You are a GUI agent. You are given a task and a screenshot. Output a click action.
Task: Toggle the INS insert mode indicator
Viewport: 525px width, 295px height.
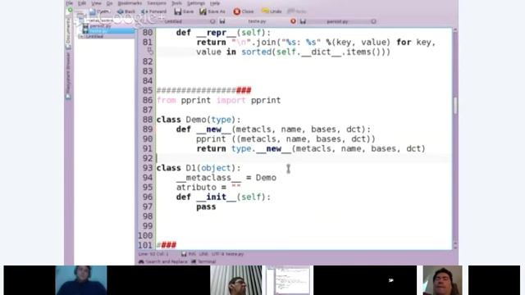click(x=192, y=254)
